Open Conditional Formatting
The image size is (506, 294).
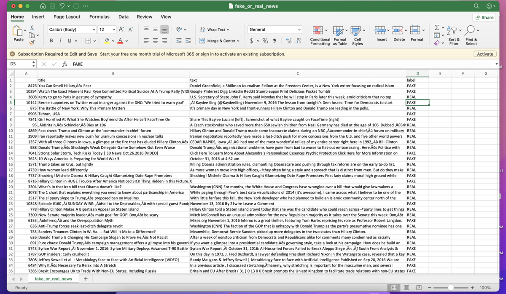[320, 35]
